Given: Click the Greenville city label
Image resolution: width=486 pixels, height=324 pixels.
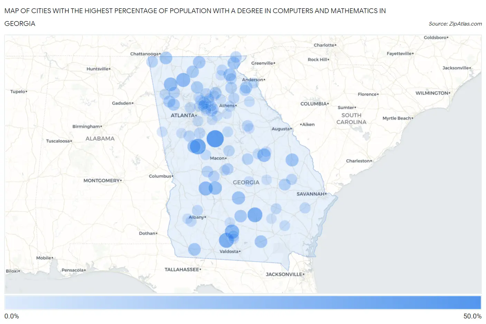Looking at the screenshot, I should [x=262, y=63].
